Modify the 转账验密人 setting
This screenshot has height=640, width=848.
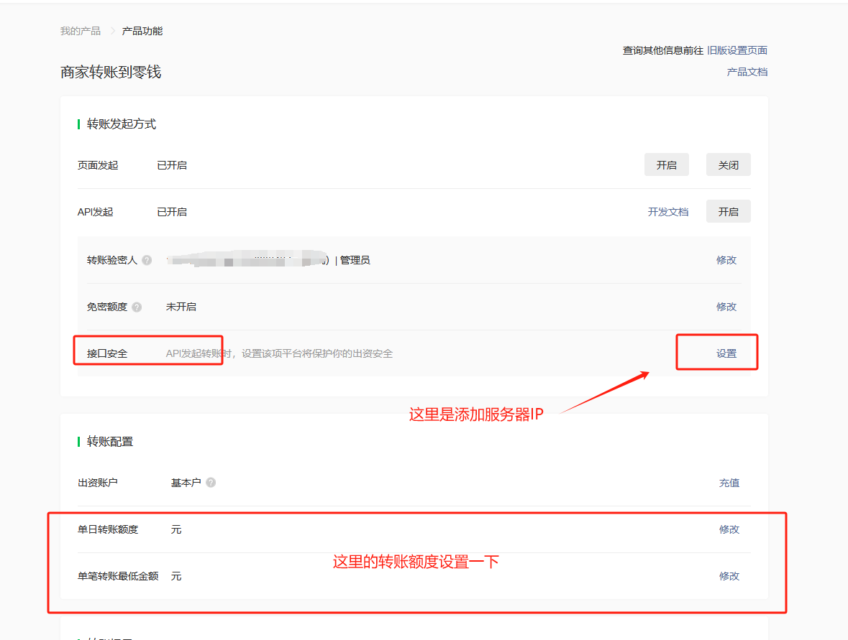click(x=726, y=260)
